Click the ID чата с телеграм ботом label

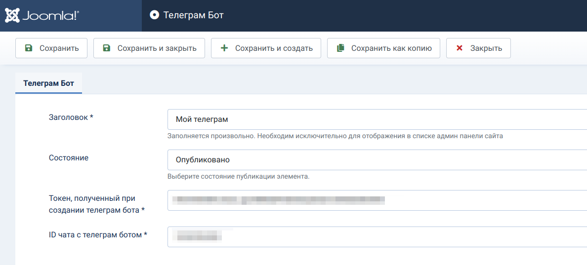point(98,235)
